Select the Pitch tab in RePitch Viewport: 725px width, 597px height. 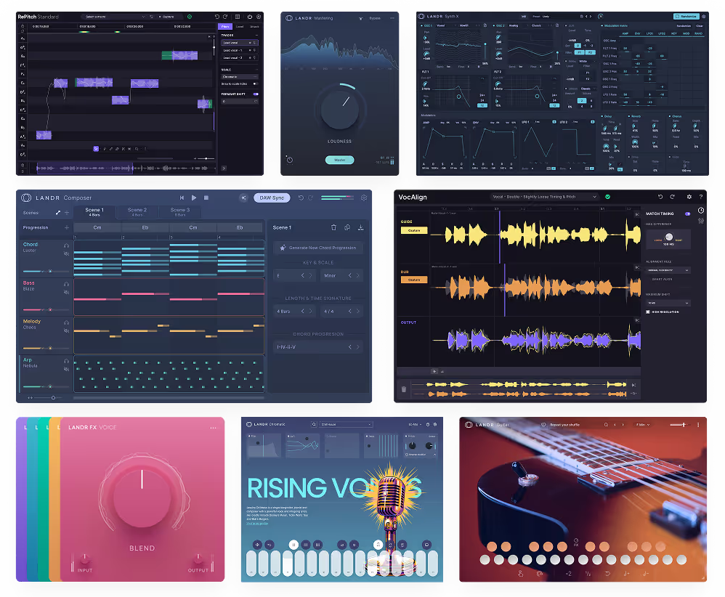[225, 27]
